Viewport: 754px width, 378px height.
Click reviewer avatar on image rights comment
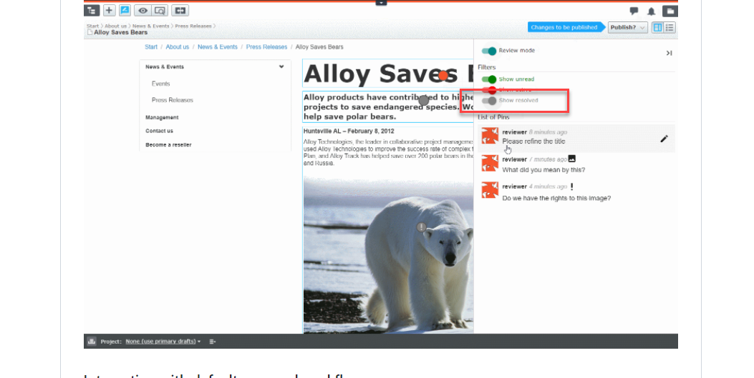point(490,190)
